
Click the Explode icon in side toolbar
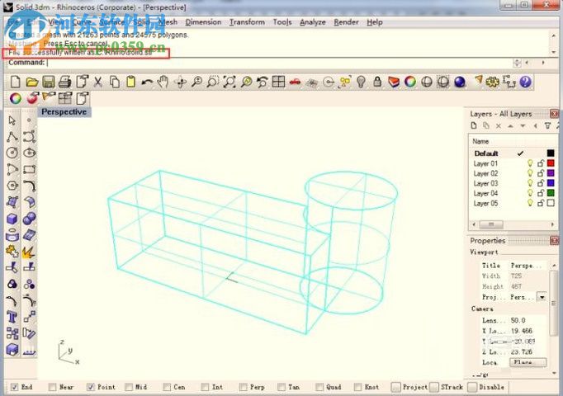click(29, 252)
